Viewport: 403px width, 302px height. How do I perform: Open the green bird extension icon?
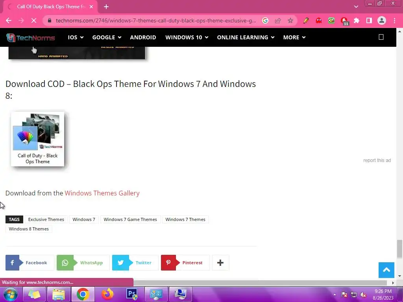[331, 20]
